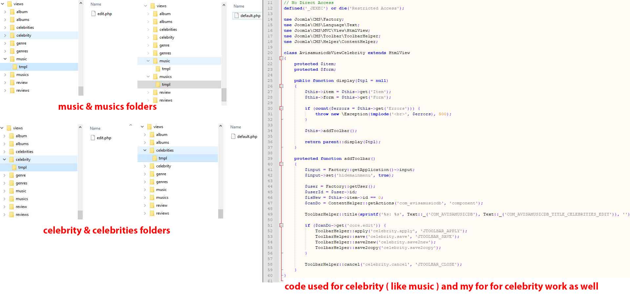
Task: Collapse addToolbar fold marker at line 40
Action: click(281, 164)
